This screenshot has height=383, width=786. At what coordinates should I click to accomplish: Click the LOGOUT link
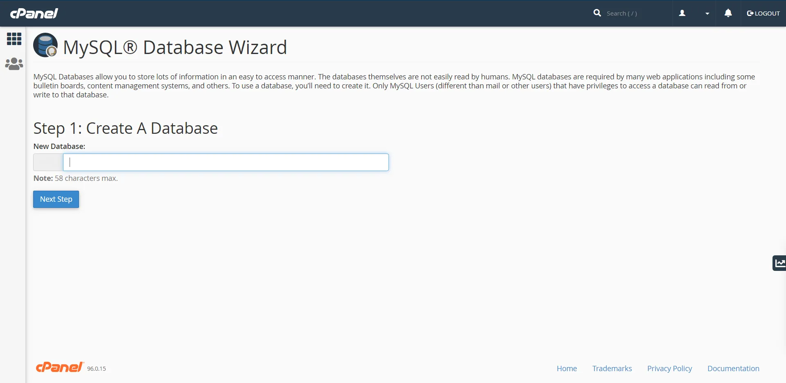click(x=763, y=14)
